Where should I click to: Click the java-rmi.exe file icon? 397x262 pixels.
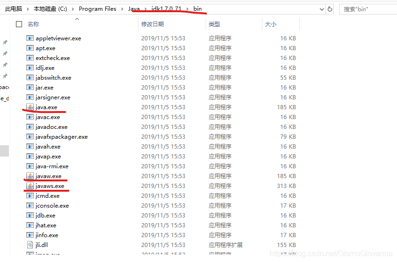tap(30, 166)
